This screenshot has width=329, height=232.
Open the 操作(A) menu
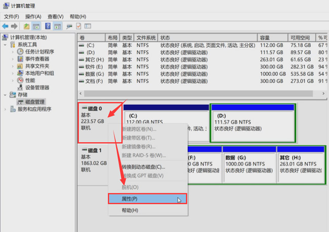tap(33, 17)
